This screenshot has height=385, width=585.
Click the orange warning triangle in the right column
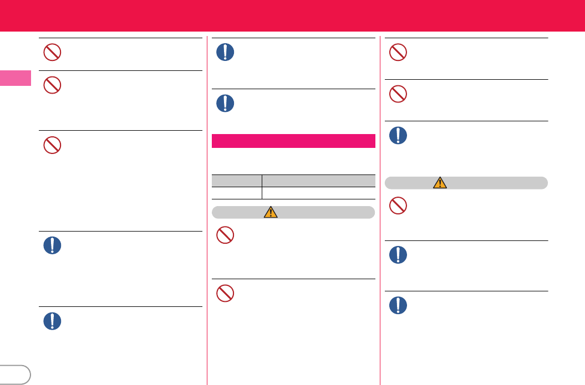(440, 183)
